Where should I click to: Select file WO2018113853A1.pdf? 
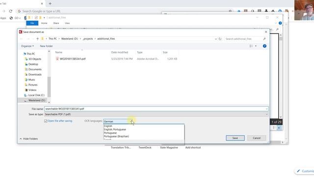point(73,59)
